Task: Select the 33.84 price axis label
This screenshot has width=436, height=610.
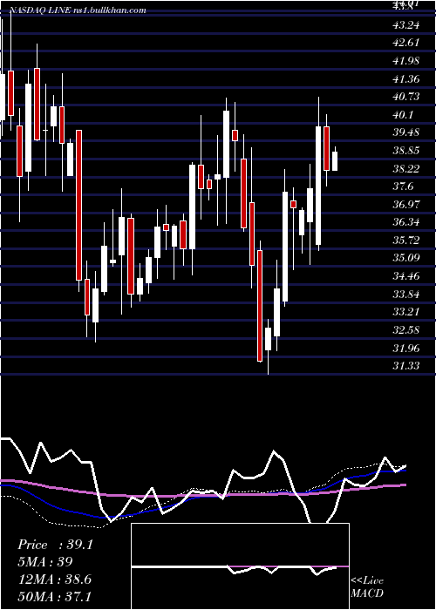Action: coord(406,295)
